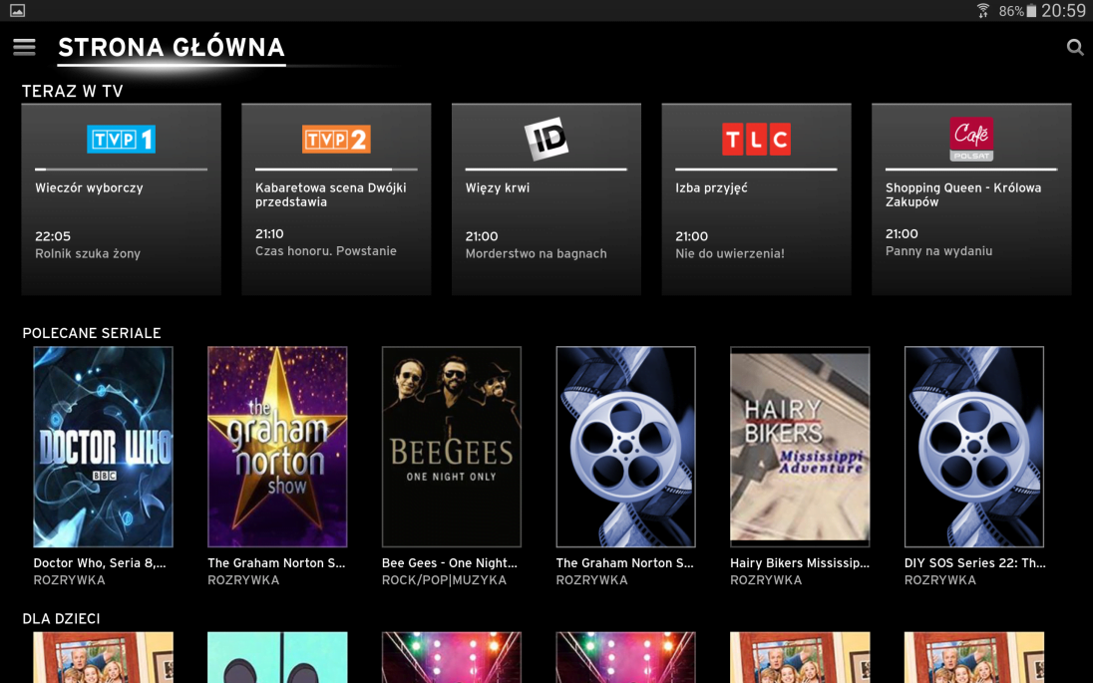Tap the picture notification icon in status bar
Viewport: 1093px width, 683px height.
click(x=17, y=10)
